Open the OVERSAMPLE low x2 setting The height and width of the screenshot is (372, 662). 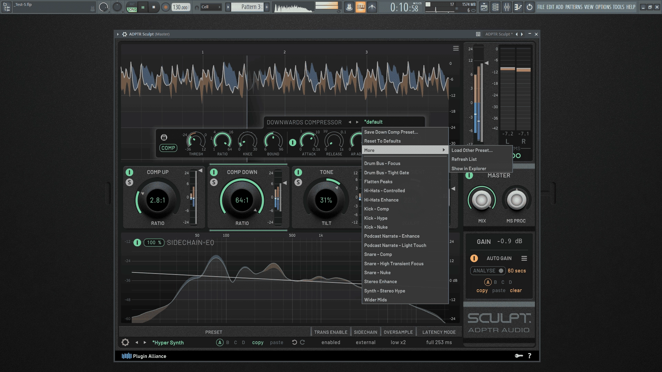[398, 342]
